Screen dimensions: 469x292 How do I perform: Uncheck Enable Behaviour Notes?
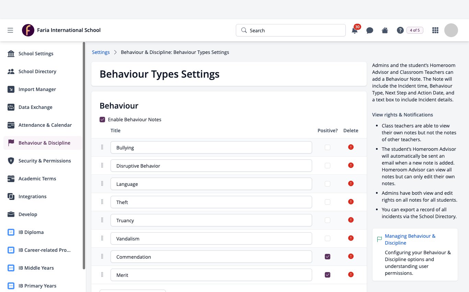click(x=102, y=120)
